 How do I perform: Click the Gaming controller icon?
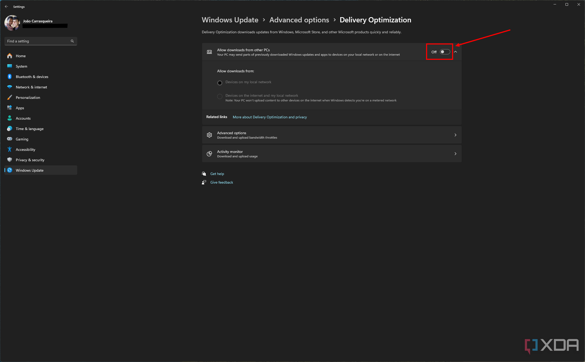coord(10,139)
